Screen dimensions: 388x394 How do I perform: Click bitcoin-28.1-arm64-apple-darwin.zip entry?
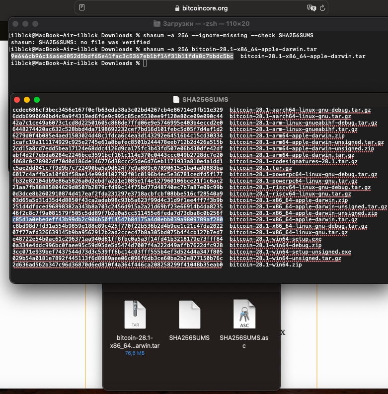287,135
